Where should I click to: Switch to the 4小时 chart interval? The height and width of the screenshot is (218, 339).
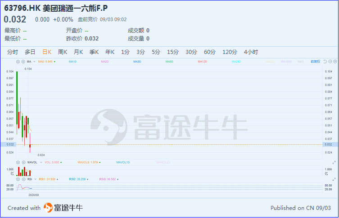pos(251,52)
